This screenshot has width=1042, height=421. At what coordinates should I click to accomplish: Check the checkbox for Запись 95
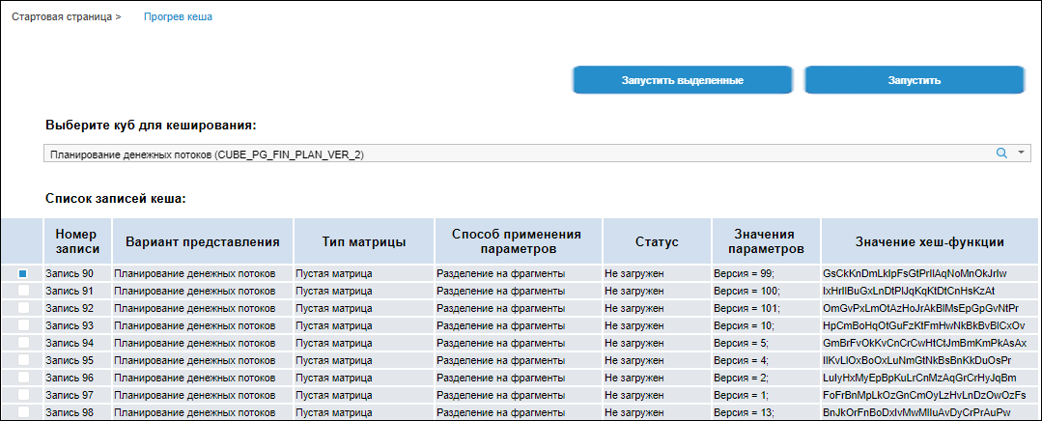point(22,360)
